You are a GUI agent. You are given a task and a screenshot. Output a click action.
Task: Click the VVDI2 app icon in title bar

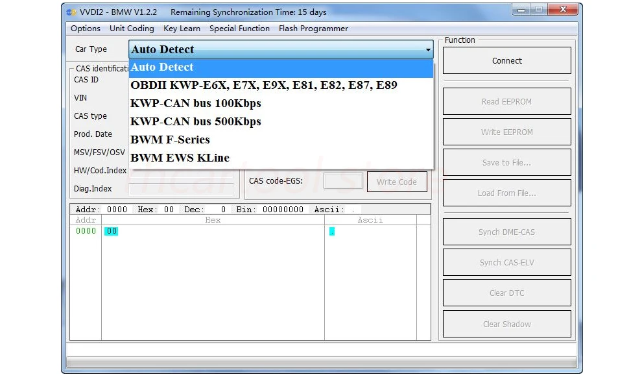point(71,12)
